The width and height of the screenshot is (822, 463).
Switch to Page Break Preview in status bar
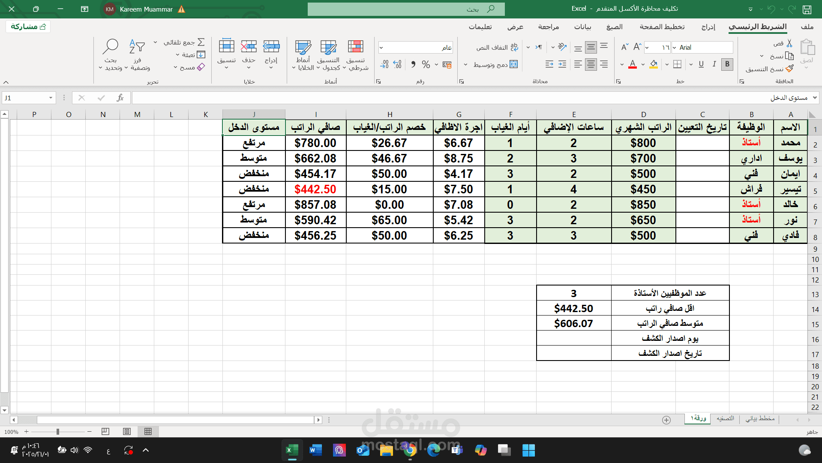pyautogui.click(x=105, y=432)
